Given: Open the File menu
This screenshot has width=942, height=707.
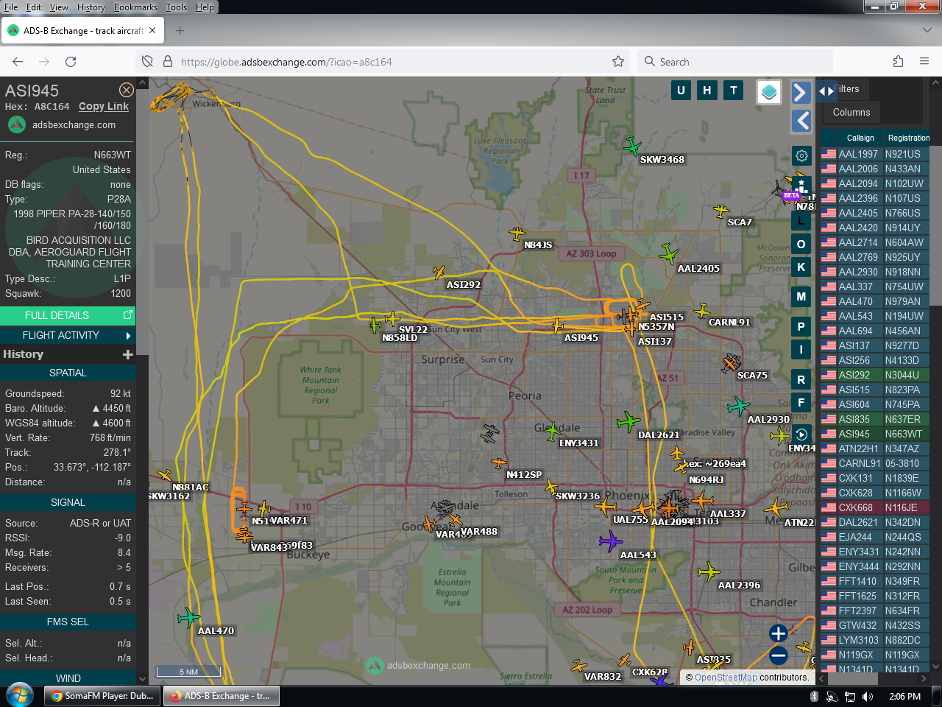Looking at the screenshot, I should click(x=10, y=7).
